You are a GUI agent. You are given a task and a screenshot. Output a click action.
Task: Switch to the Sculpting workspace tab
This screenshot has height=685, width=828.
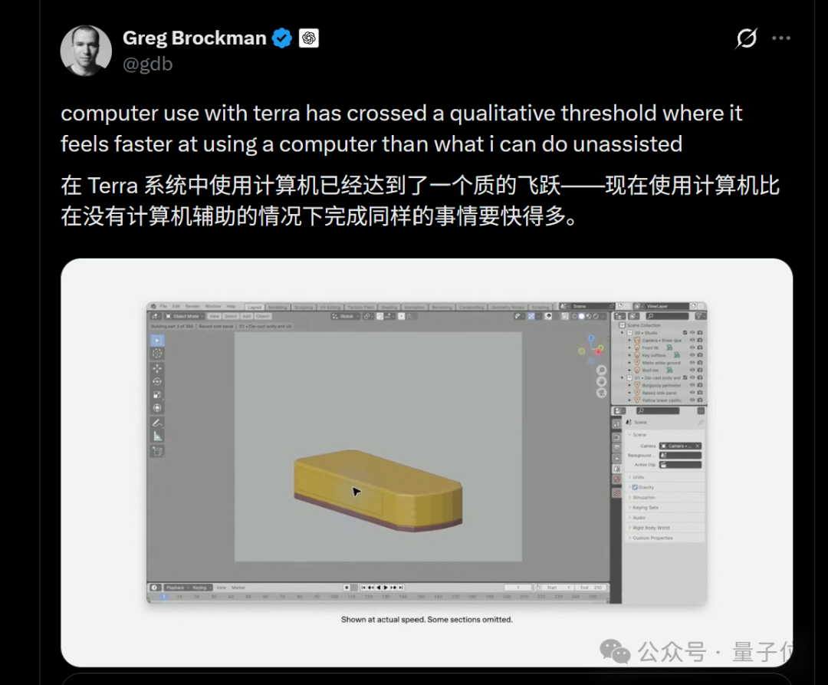pyautogui.click(x=304, y=308)
